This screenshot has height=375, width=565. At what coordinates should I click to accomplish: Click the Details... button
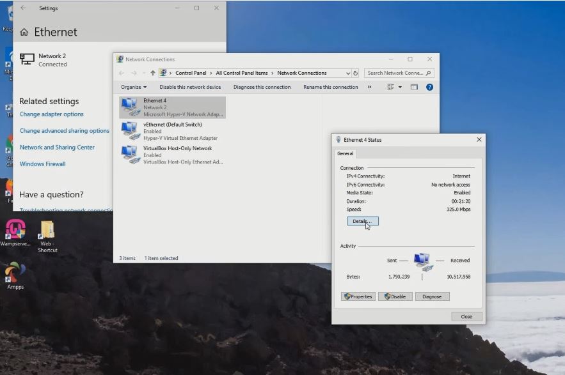(362, 221)
